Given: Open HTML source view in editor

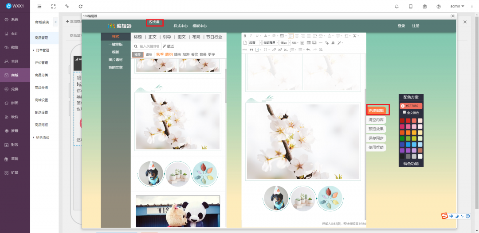Looking at the screenshot, I should pos(245,50).
